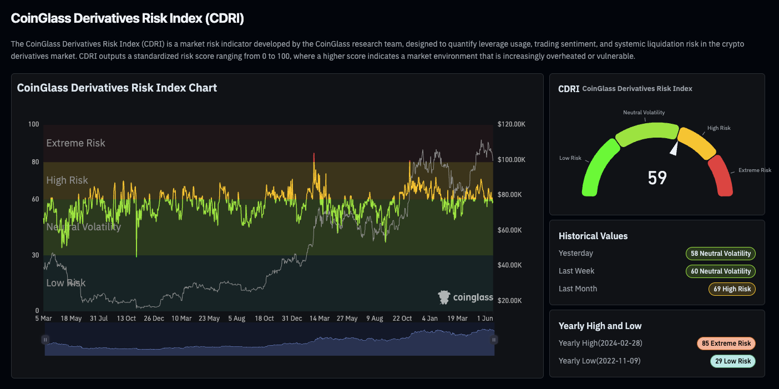The height and width of the screenshot is (389, 779).
Task: Click the red peak spike in chart
Action: click(x=314, y=157)
